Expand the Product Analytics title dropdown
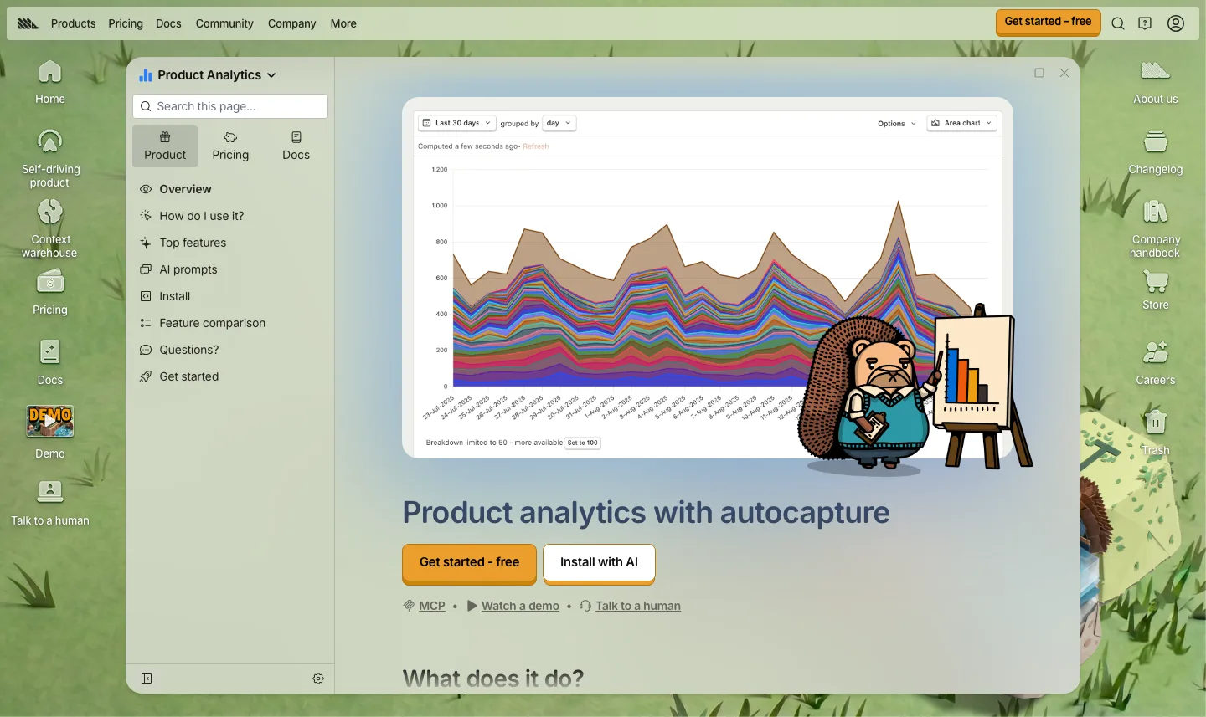1206x717 pixels. tap(208, 75)
